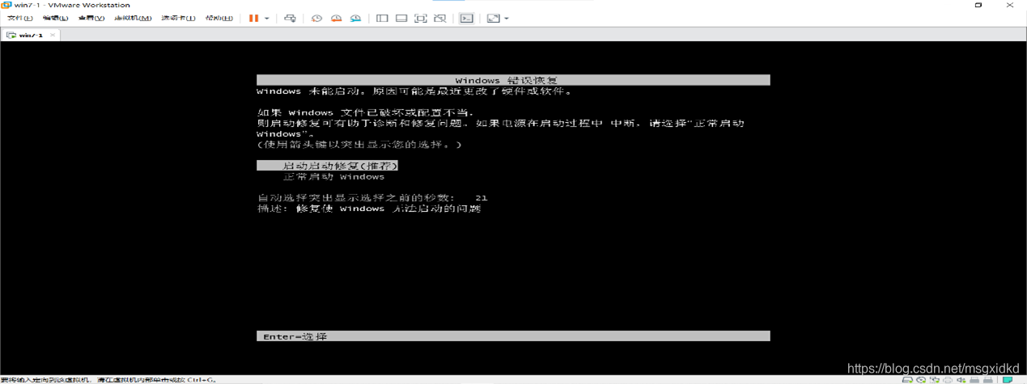Screen dimensions: 1027x384
Task: Click the Windows 错误恢复 title bar
Action: point(513,80)
